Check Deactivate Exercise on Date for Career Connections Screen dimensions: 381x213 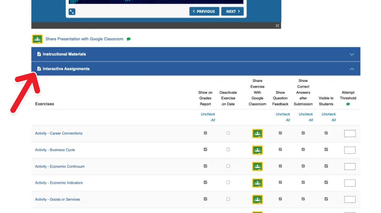point(228,133)
